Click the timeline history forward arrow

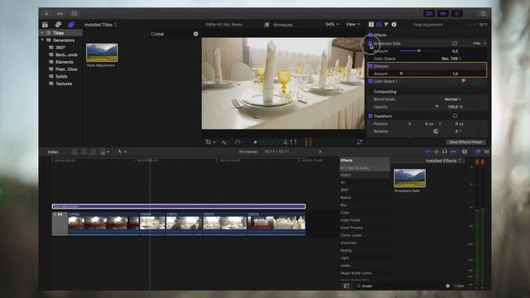click(320, 151)
